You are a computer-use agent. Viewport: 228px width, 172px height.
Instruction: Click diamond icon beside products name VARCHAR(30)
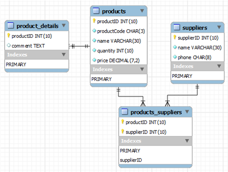[94, 41]
